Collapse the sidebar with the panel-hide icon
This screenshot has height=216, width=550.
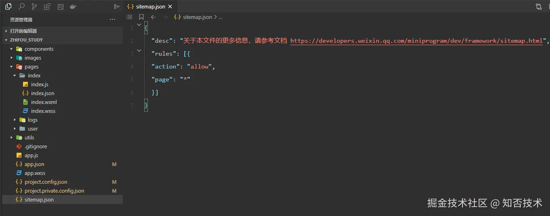pos(117,6)
